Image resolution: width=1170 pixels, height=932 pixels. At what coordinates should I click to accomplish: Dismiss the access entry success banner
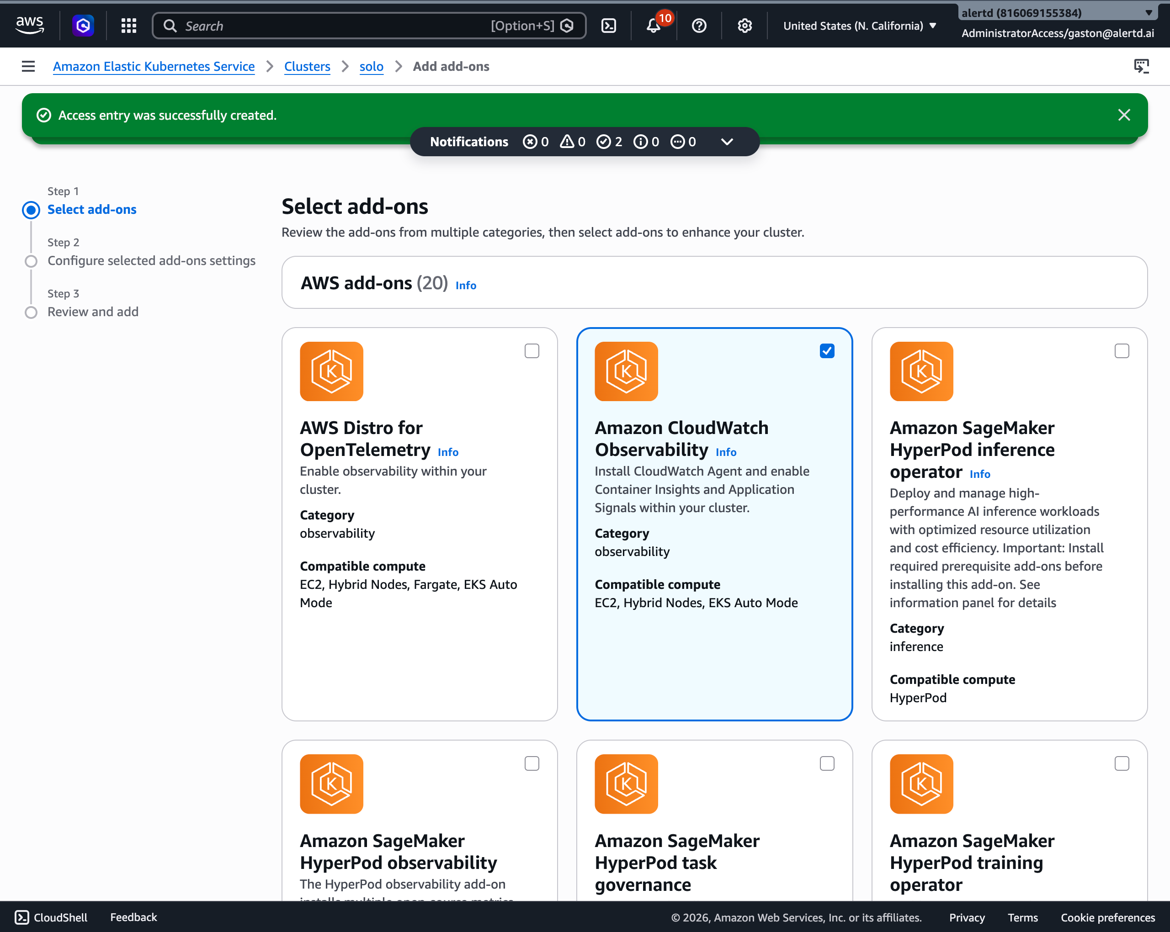[1124, 115]
